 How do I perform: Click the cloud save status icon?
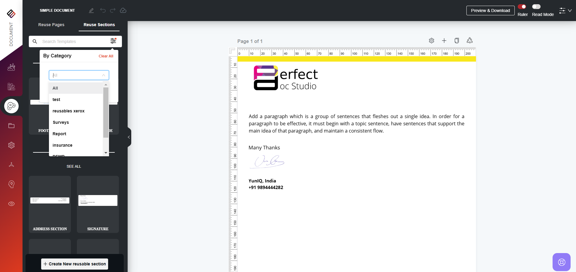[123, 11]
